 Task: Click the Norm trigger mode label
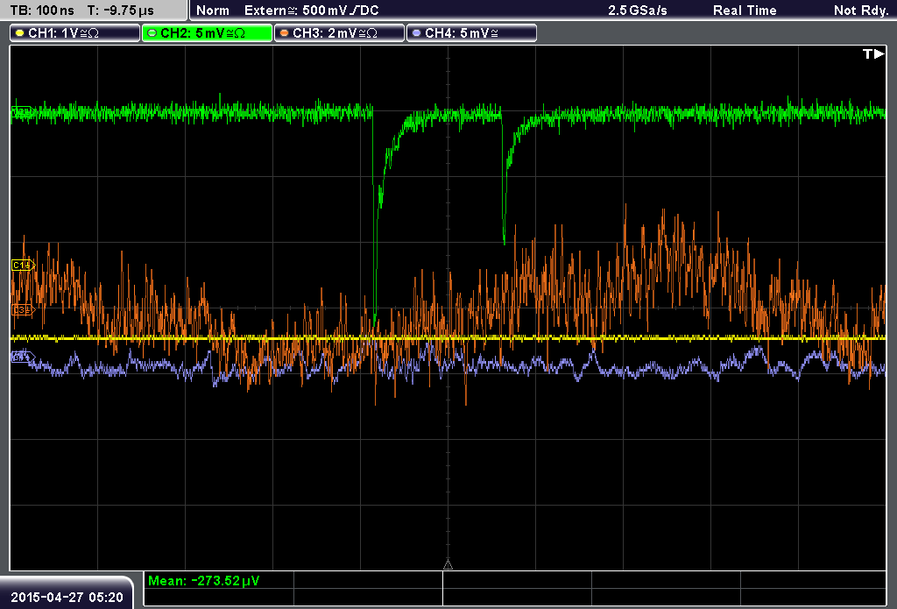(x=213, y=11)
